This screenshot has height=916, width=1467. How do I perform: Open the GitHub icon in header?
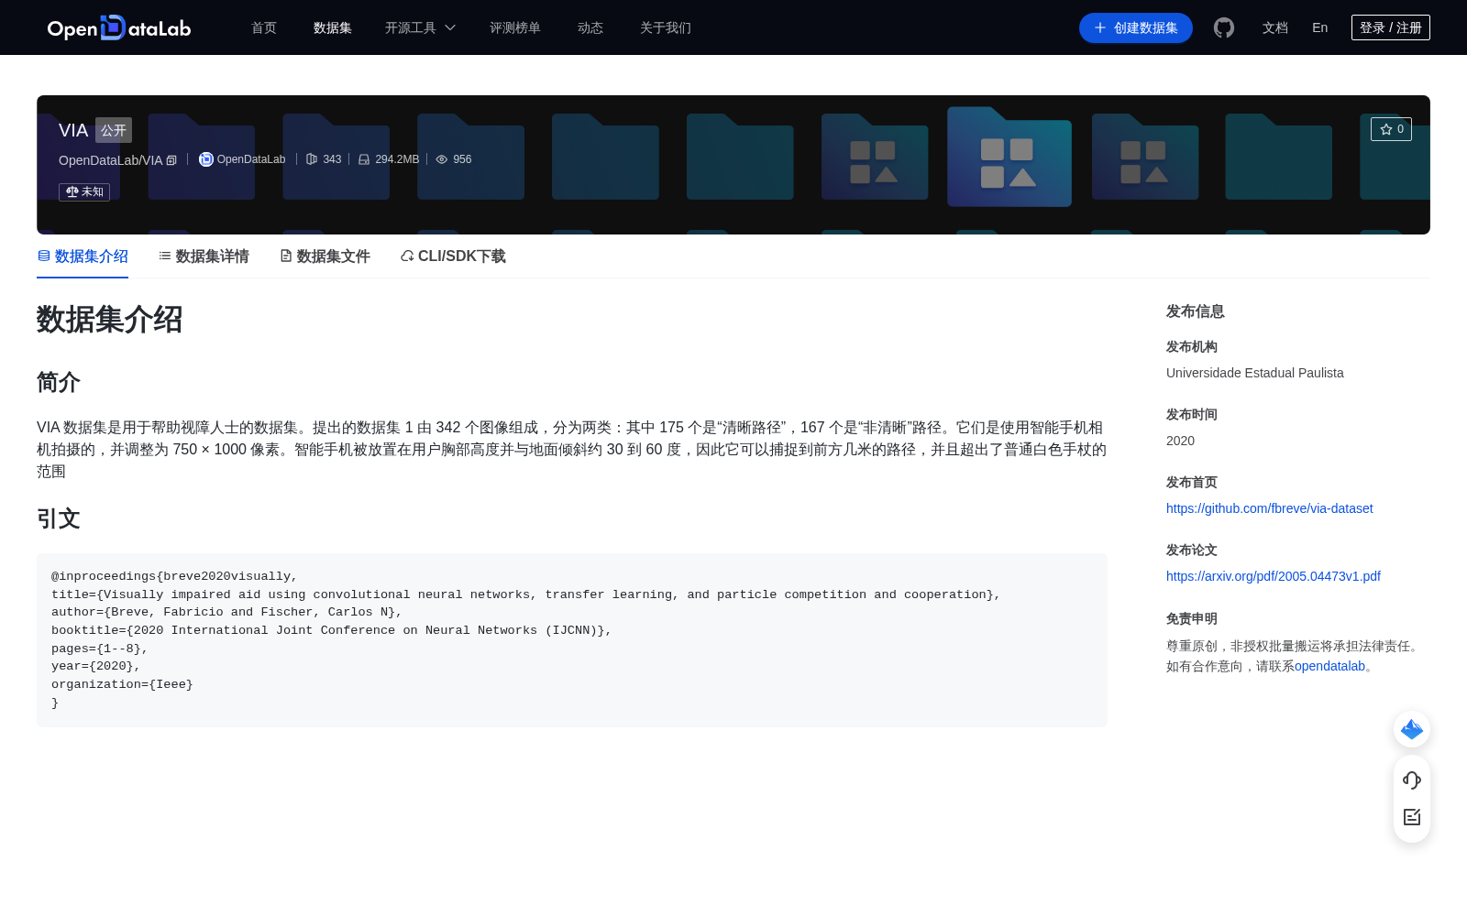1224,27
